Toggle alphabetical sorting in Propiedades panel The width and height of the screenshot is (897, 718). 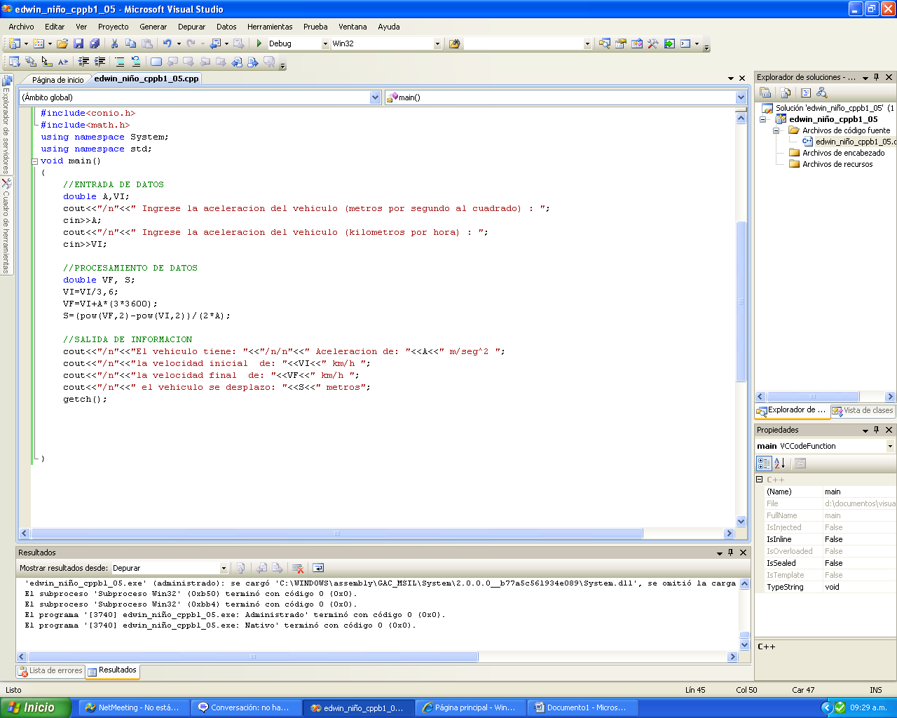click(x=780, y=463)
